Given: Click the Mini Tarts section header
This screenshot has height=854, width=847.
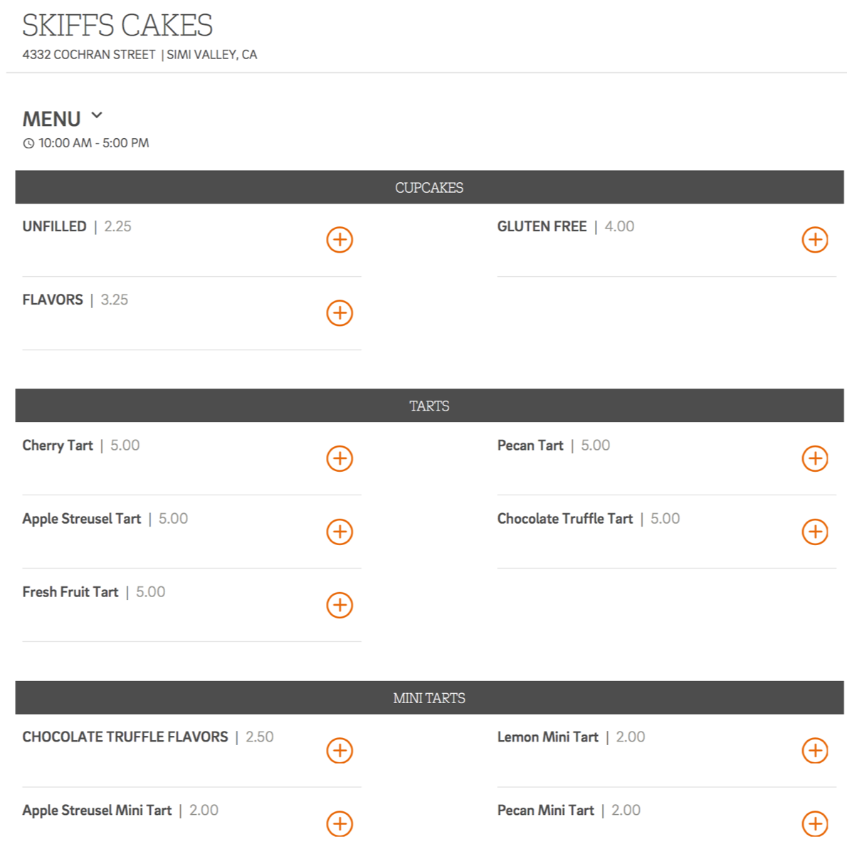Looking at the screenshot, I should (x=429, y=698).
